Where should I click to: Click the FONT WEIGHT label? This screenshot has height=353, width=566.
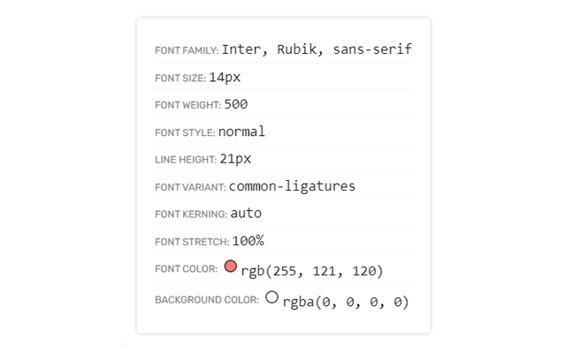pyautogui.click(x=187, y=106)
